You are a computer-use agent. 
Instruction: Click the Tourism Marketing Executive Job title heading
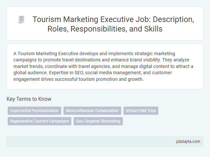(113, 24)
